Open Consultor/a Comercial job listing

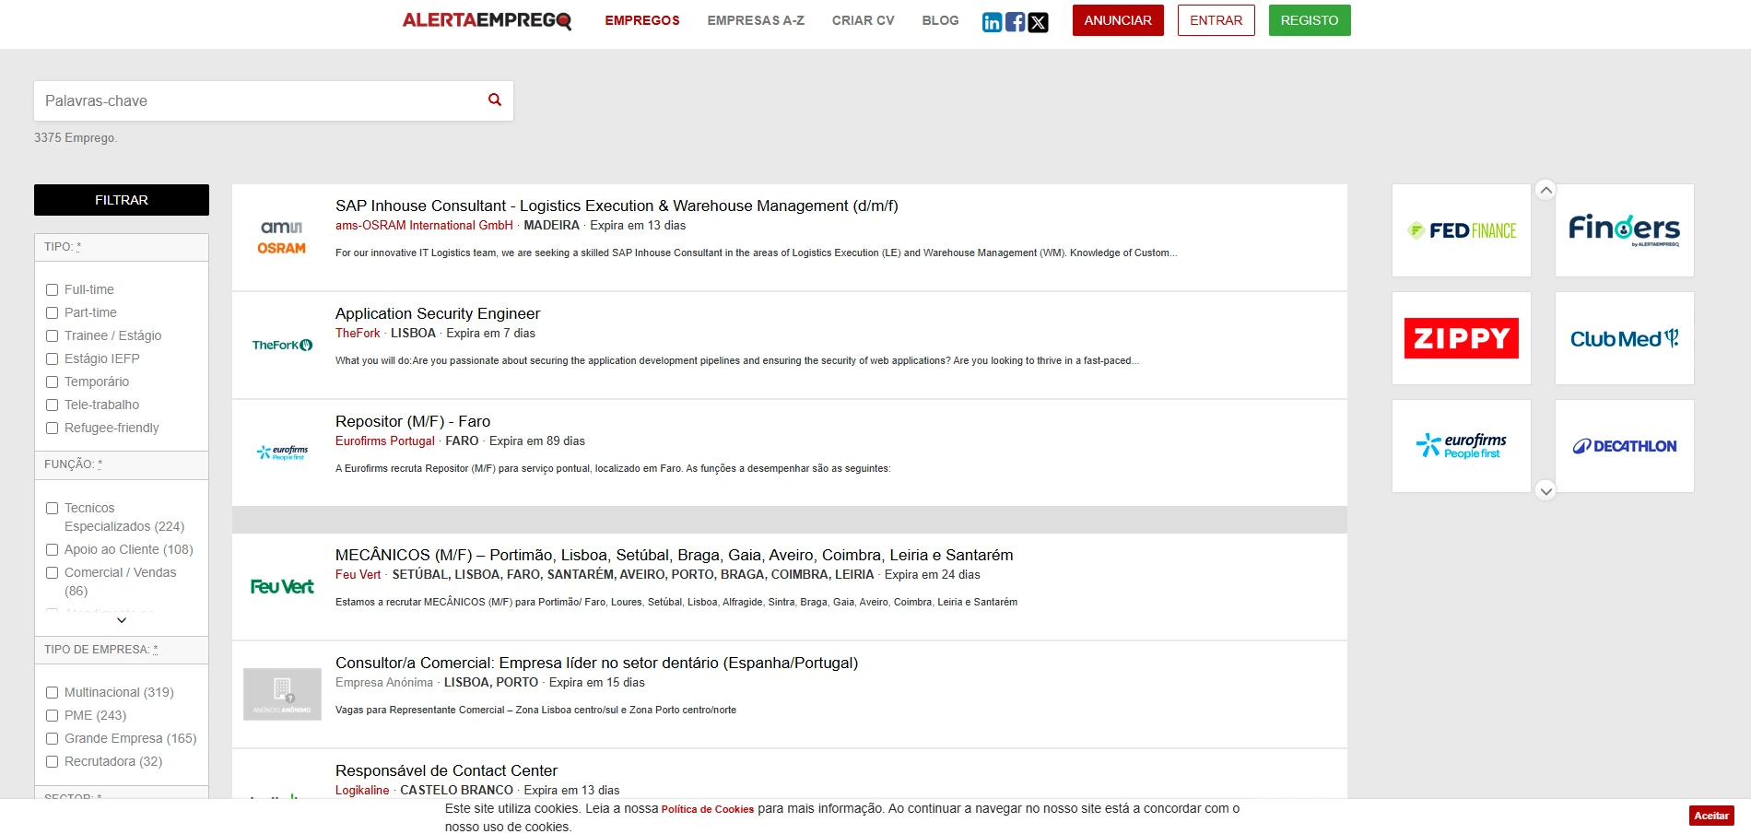(x=597, y=664)
